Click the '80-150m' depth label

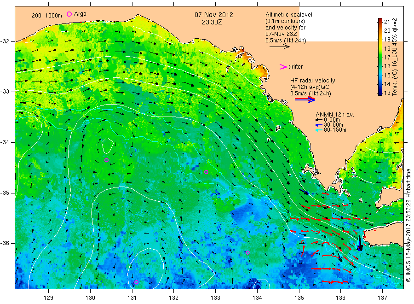[335, 130]
